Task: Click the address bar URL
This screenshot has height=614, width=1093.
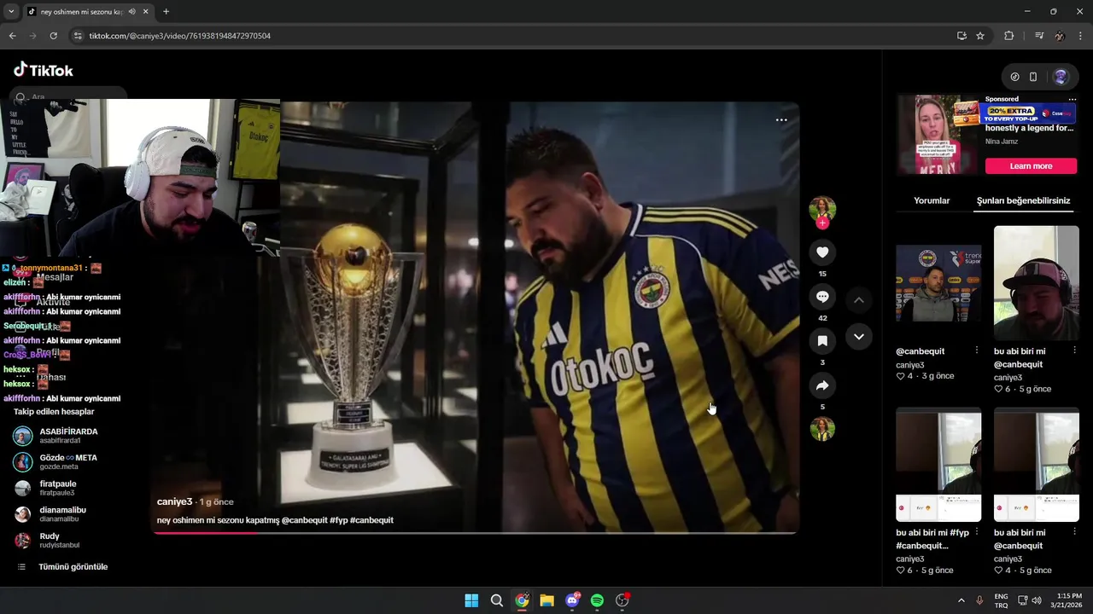Action: 180,36
